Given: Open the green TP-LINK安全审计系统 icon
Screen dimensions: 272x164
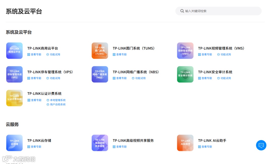Looking at the screenshot, I should [185, 74].
